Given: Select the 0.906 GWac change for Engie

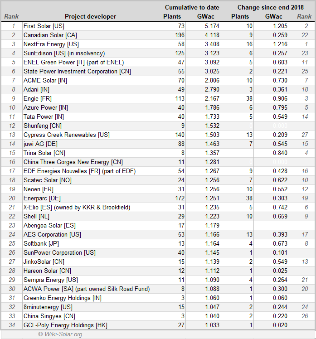Looking at the screenshot, I should click(280, 99).
